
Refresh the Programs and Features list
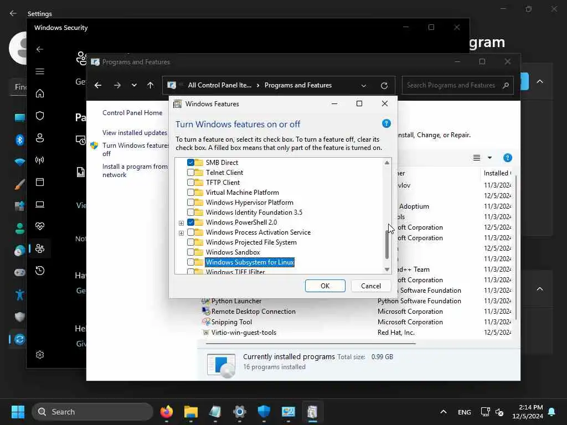[x=384, y=86]
